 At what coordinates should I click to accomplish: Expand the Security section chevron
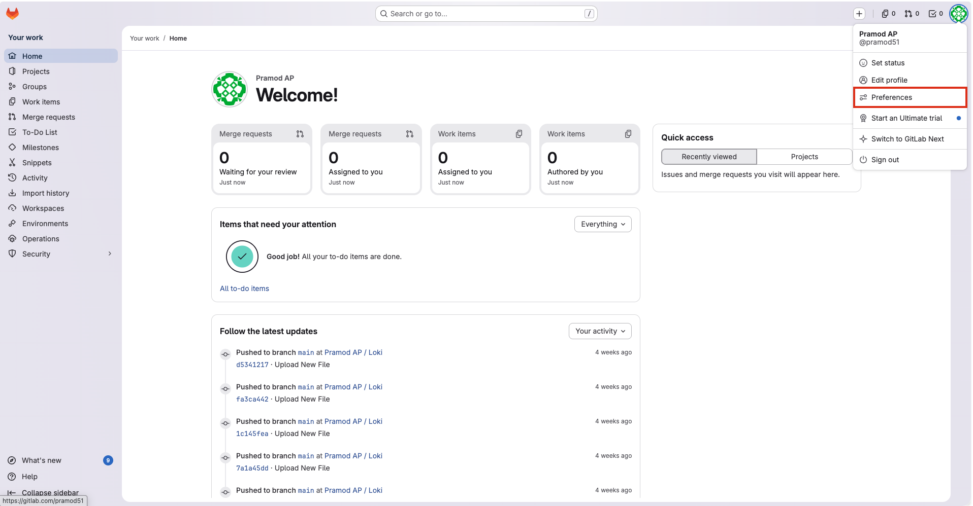click(110, 254)
